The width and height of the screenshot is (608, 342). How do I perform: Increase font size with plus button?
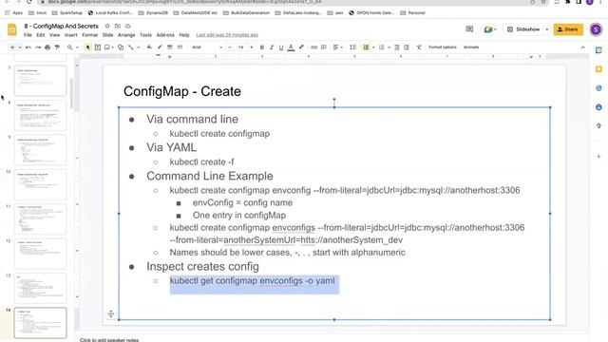[251, 47]
